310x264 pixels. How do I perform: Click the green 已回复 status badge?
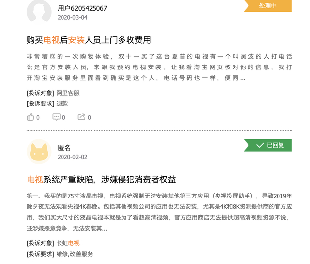268,145
